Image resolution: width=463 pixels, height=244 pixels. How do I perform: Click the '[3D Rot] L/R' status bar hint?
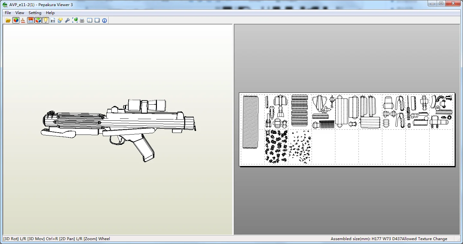point(15,239)
